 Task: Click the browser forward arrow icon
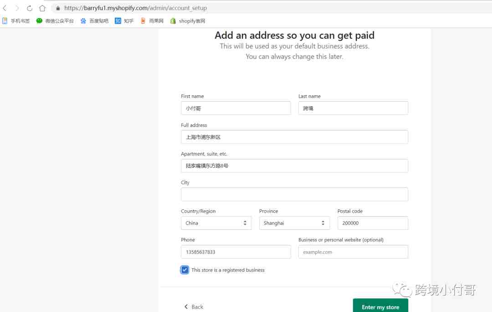pos(17,8)
